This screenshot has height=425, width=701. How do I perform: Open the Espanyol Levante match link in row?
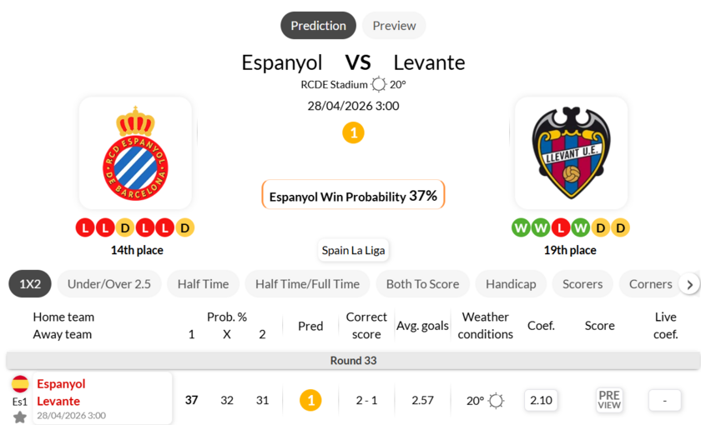pyautogui.click(x=61, y=392)
